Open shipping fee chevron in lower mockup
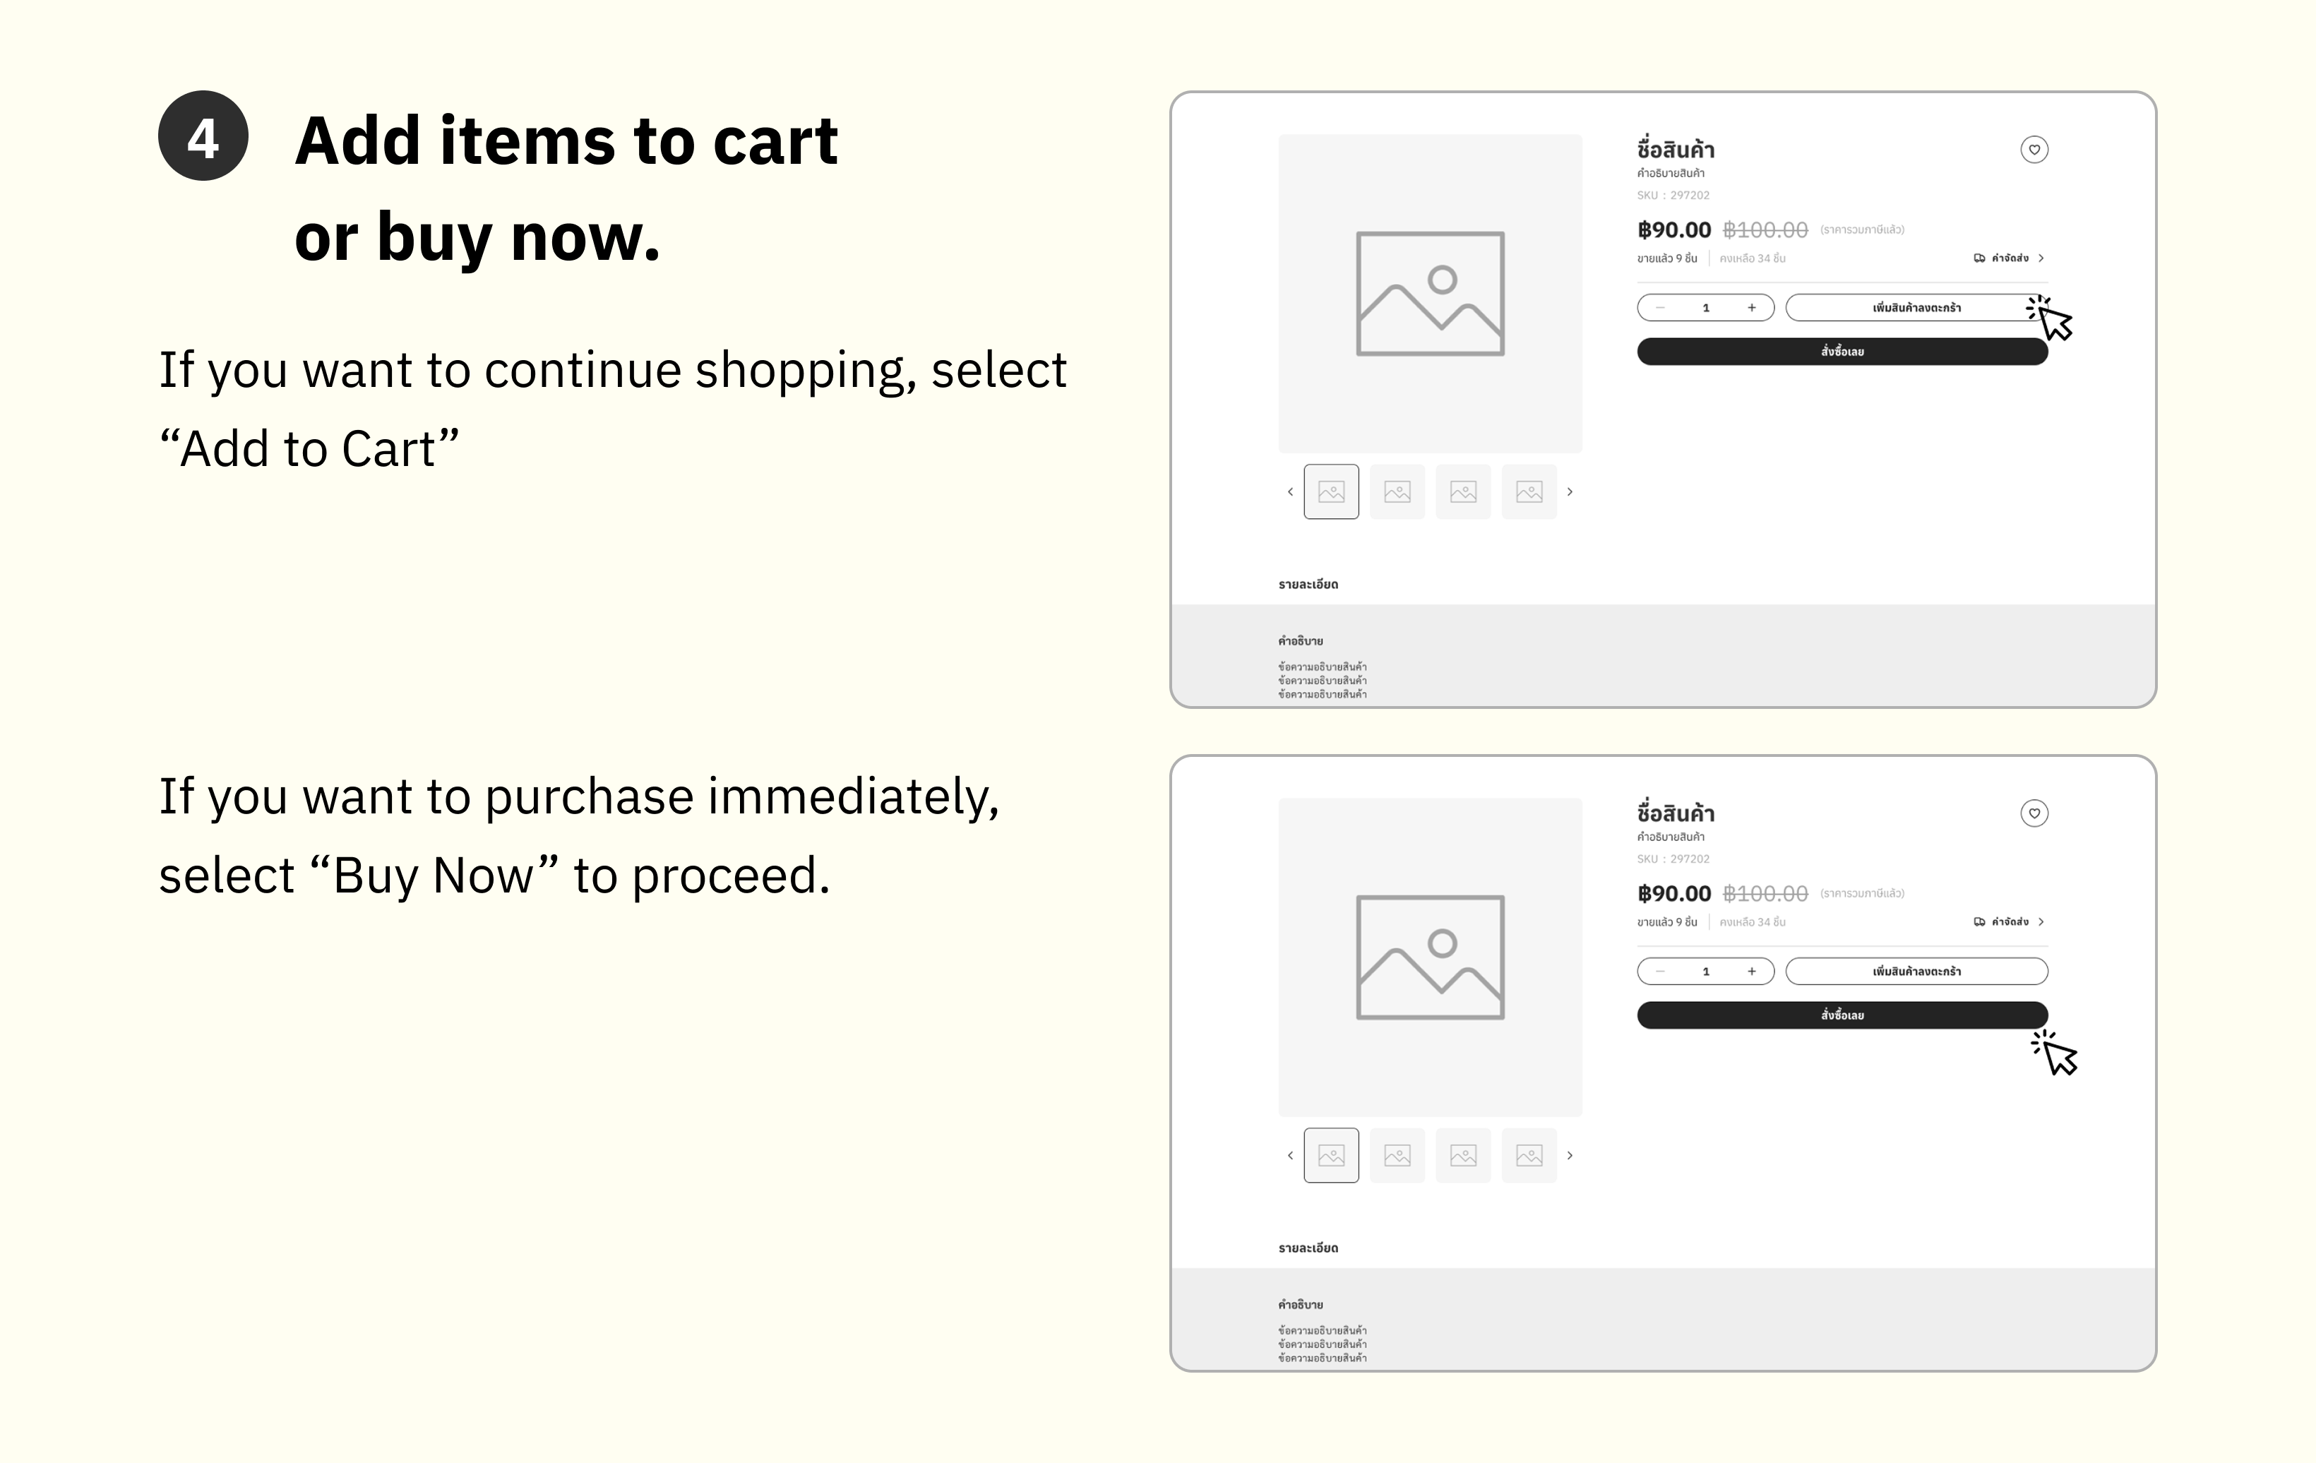The image size is (2316, 1463). [2041, 921]
